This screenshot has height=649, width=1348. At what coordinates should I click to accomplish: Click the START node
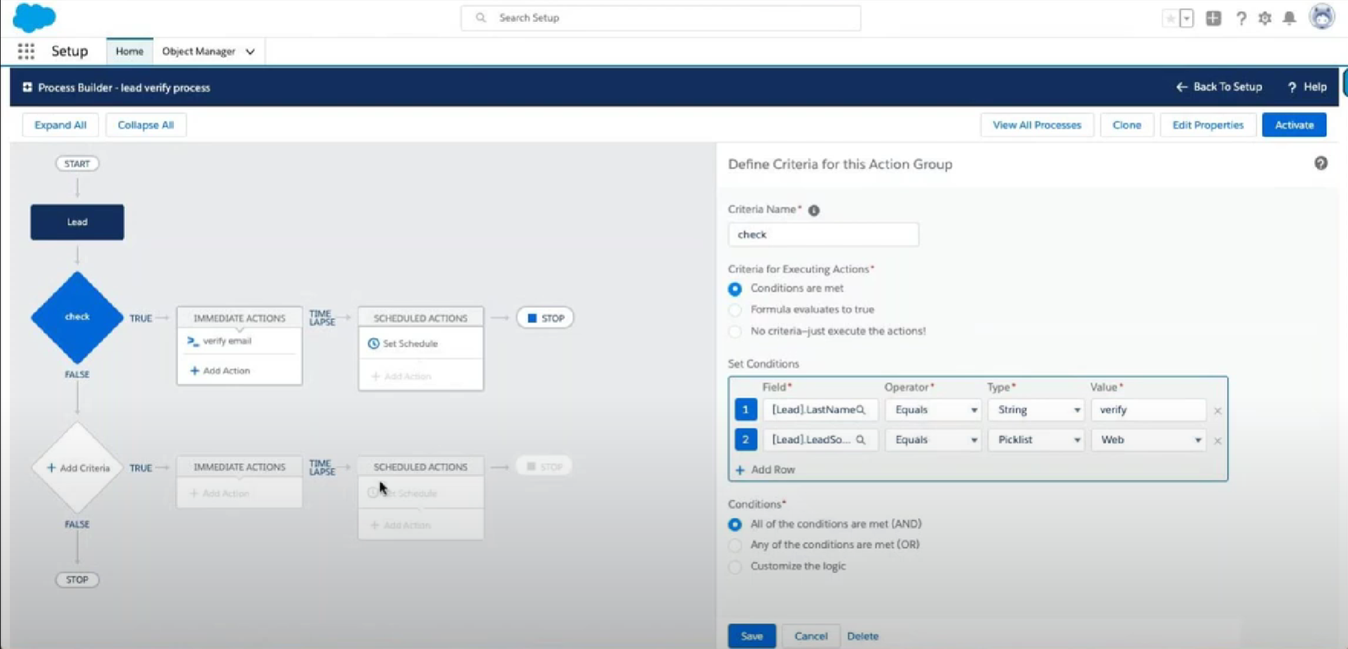click(77, 164)
